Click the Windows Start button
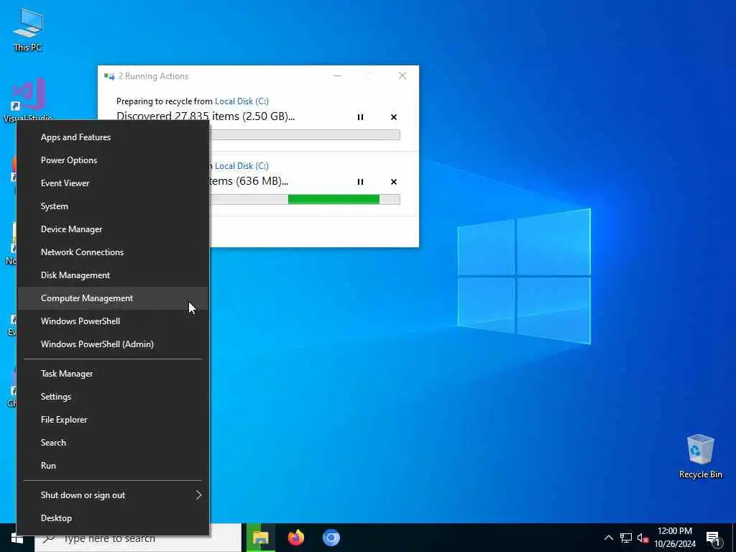The width and height of the screenshot is (736, 552). (17, 538)
